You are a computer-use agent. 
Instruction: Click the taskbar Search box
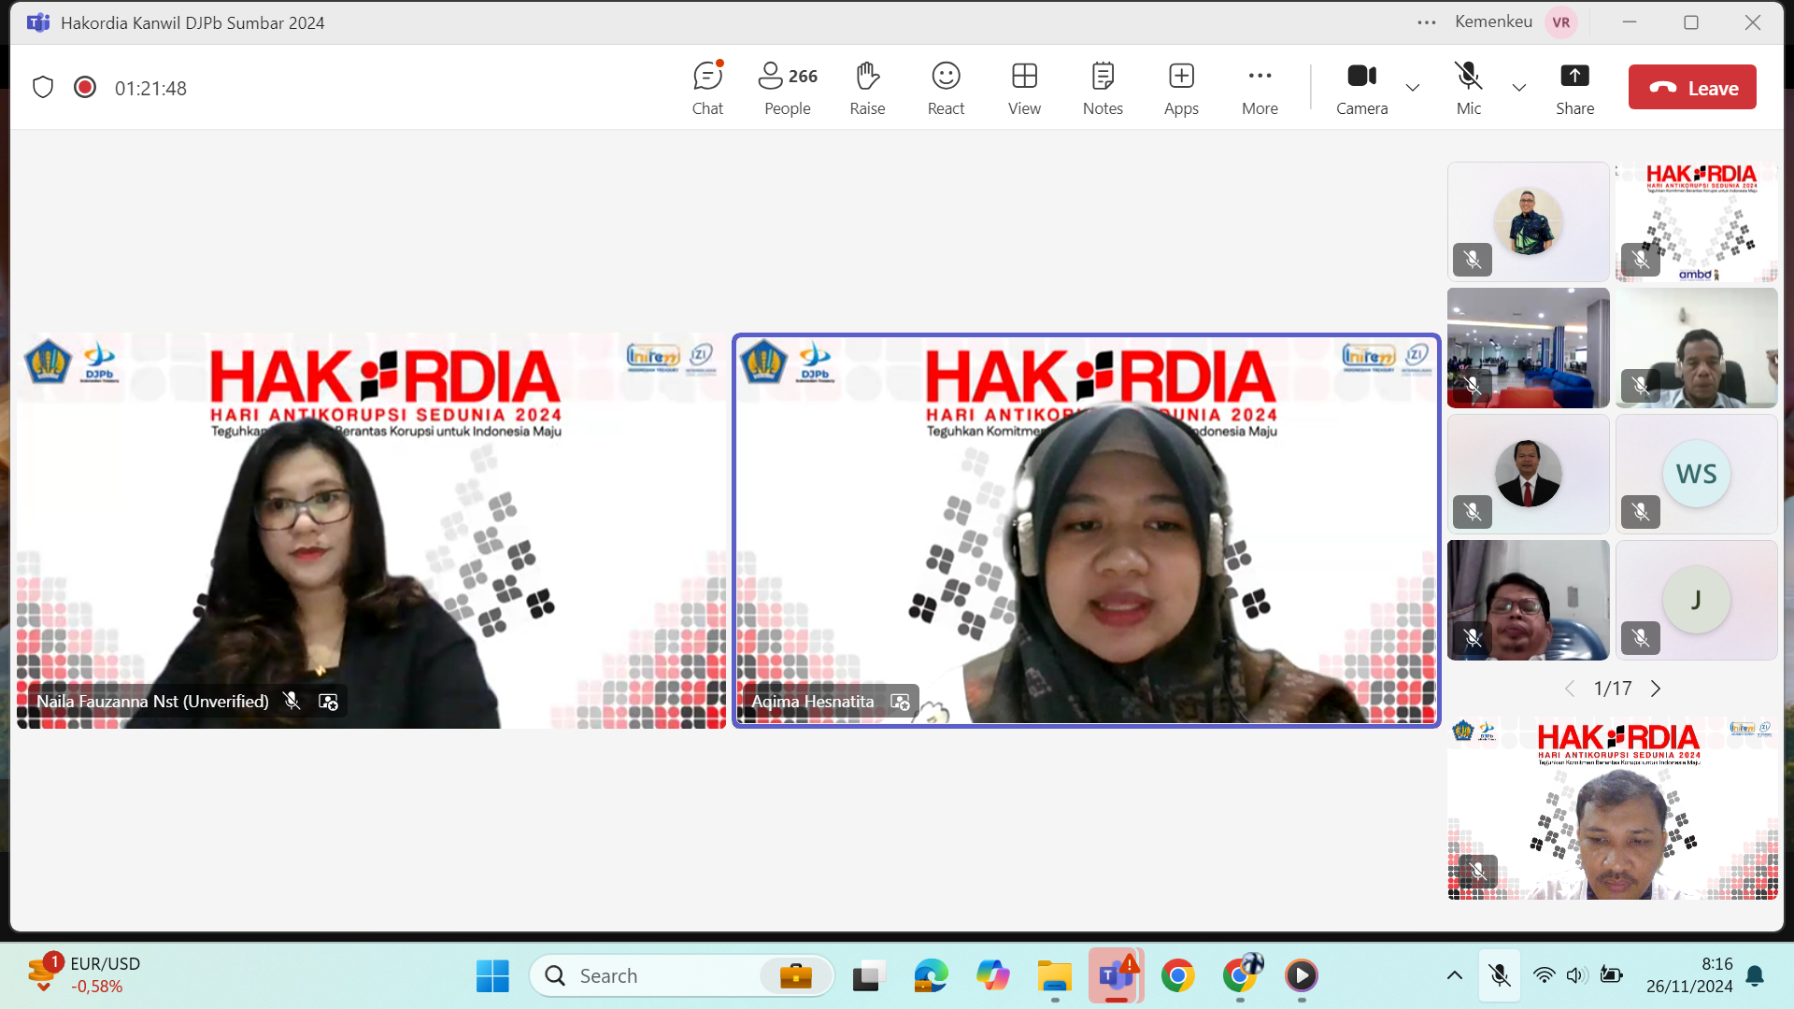pyautogui.click(x=681, y=975)
